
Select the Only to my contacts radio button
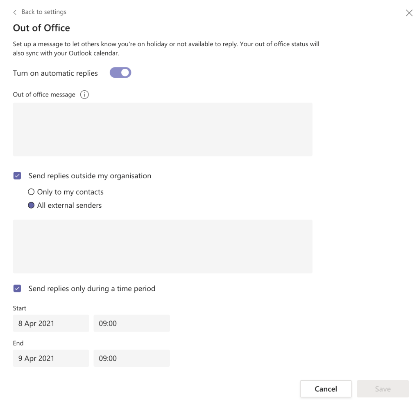tap(31, 192)
